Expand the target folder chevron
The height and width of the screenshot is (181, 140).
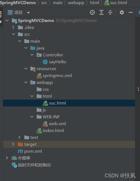(13, 144)
